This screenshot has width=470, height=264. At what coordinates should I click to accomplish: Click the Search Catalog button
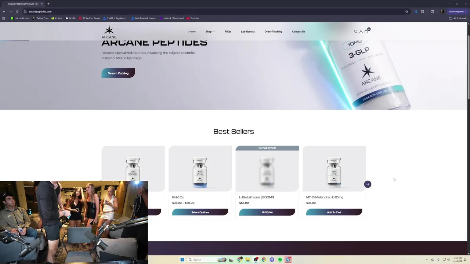click(x=118, y=73)
